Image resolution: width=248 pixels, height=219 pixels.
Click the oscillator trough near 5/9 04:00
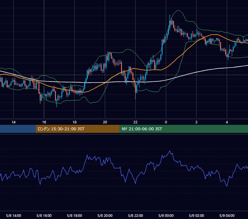227,186
